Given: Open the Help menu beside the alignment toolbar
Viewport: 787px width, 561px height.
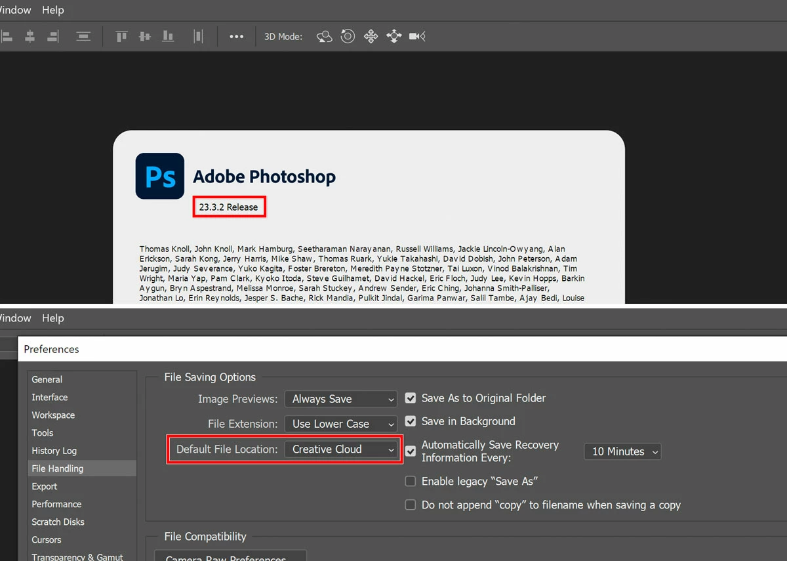Looking at the screenshot, I should [x=53, y=10].
